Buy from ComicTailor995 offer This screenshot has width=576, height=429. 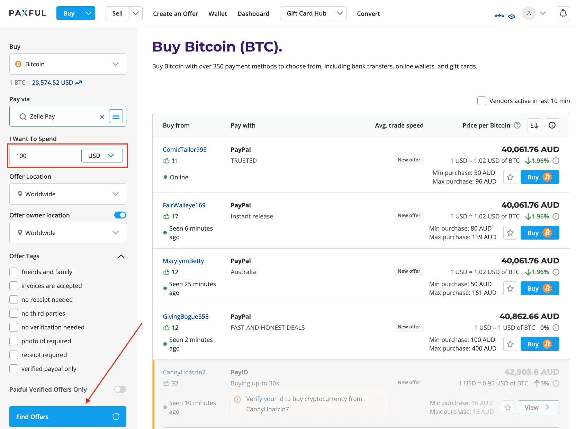540,177
